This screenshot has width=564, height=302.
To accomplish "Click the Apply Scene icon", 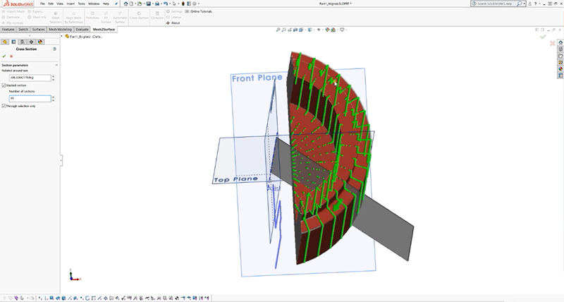I will (x=333, y=30).
